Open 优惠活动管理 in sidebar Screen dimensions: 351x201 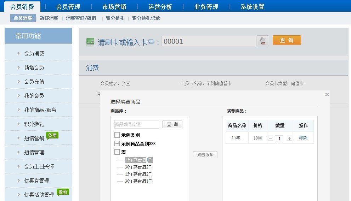[39, 195]
